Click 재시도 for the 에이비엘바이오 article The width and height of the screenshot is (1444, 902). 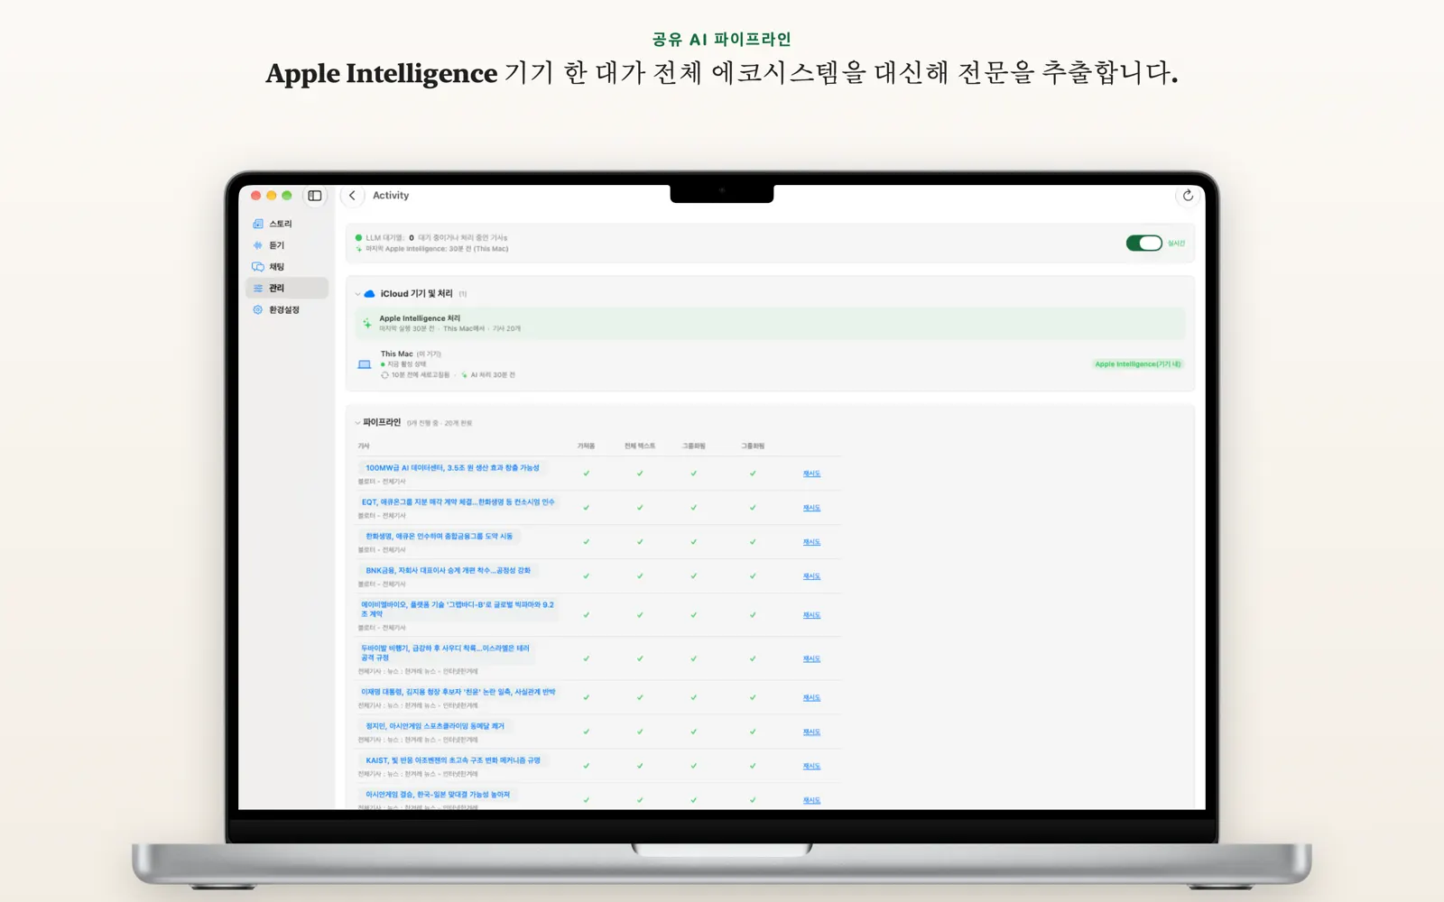coord(811,615)
